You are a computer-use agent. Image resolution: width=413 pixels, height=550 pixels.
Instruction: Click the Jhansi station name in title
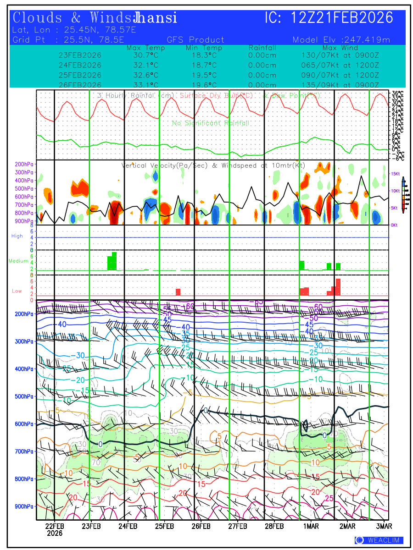155,18
